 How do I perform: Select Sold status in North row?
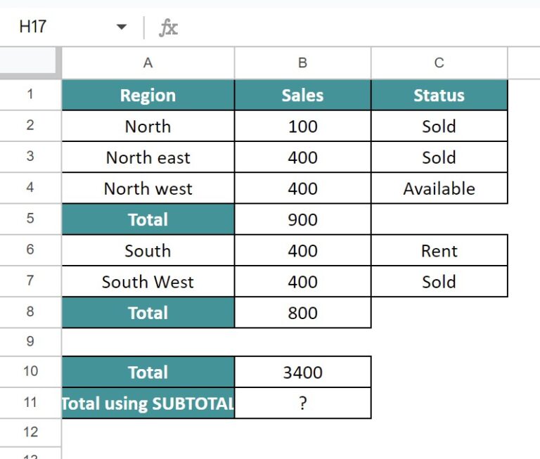[x=439, y=126]
